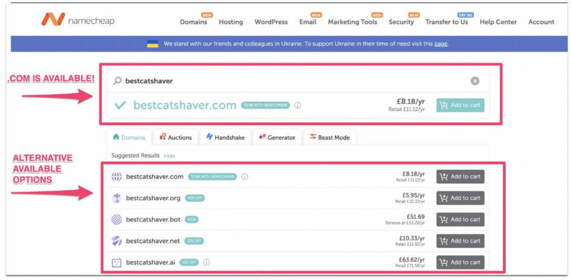Clear the bestcatshaver search with the X icon
The height and width of the screenshot is (280, 571).
tap(475, 81)
